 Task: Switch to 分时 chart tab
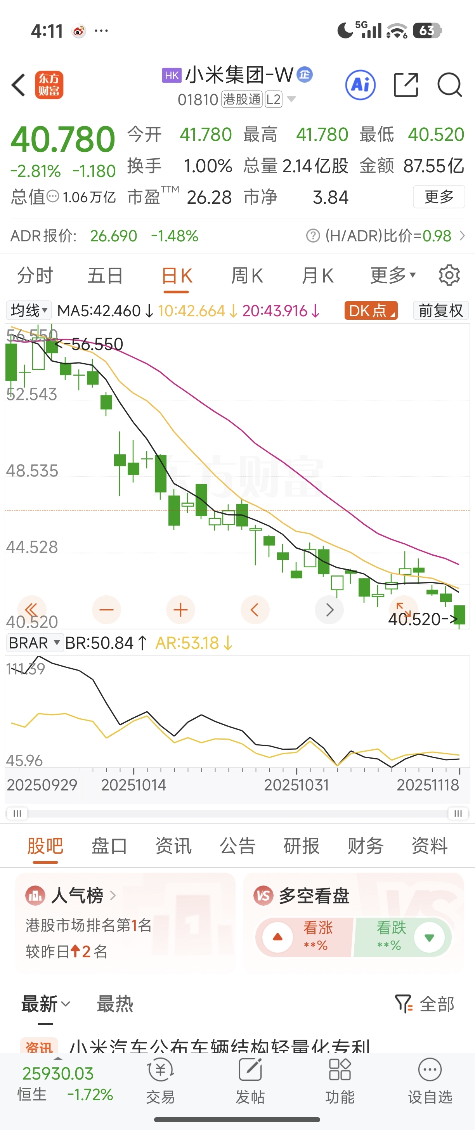point(35,276)
